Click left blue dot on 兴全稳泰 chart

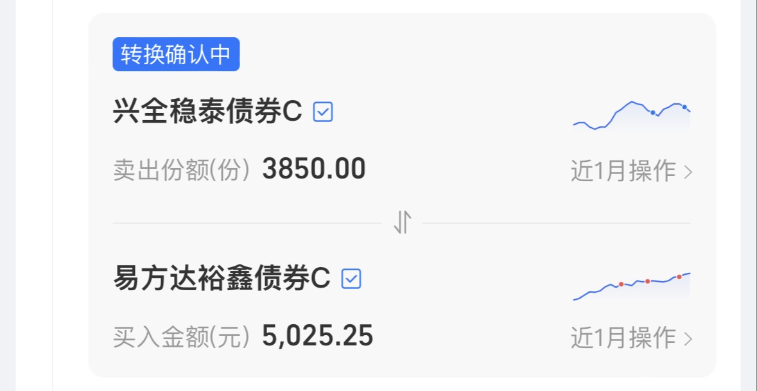pos(653,113)
